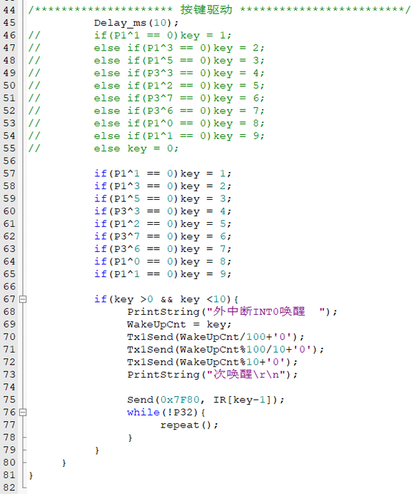Click the 'if(P3^3 == 0)' on line 60
This screenshot has width=414, height=494.
[x=136, y=211]
